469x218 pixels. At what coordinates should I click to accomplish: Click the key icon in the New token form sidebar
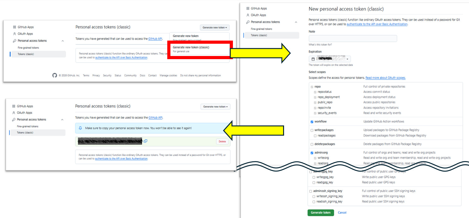248,22
